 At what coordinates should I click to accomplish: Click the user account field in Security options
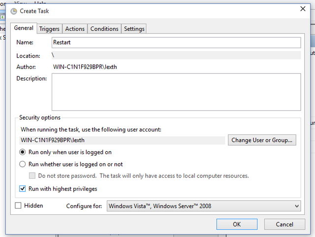point(122,140)
